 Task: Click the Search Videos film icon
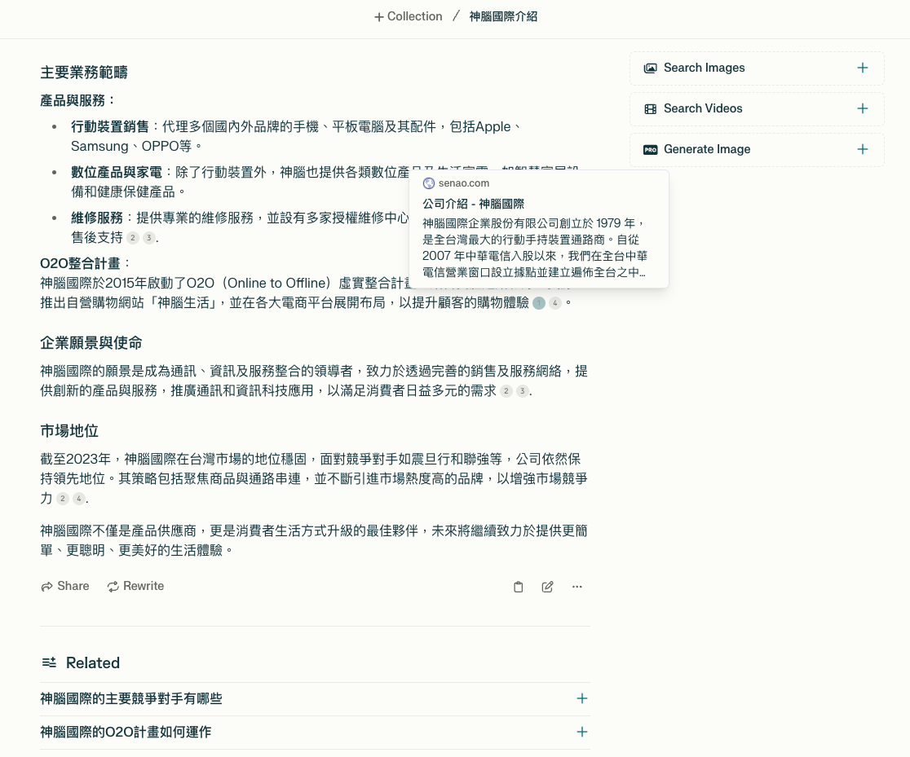pos(650,109)
